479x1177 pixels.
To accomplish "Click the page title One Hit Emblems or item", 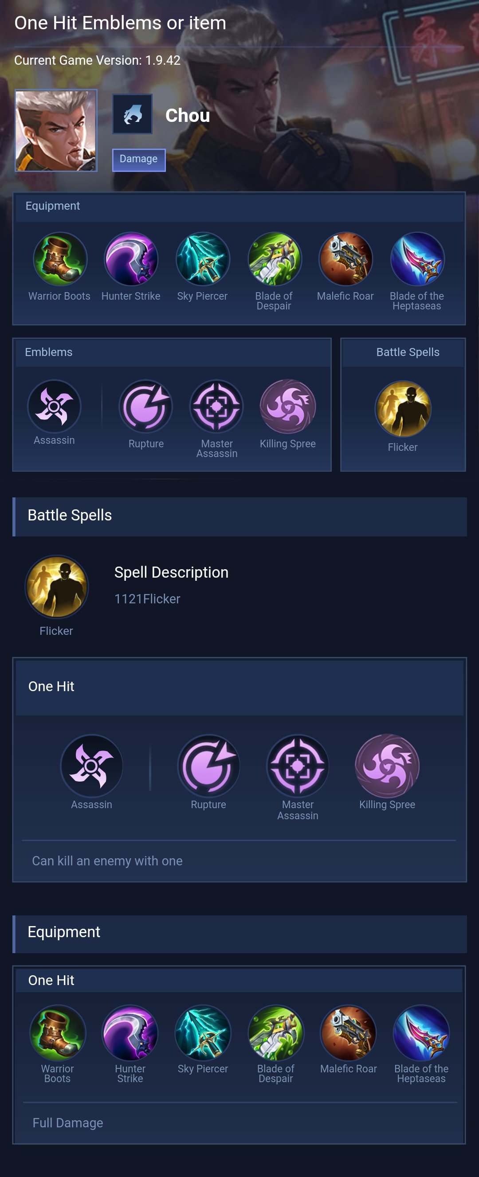I will 120,23.
